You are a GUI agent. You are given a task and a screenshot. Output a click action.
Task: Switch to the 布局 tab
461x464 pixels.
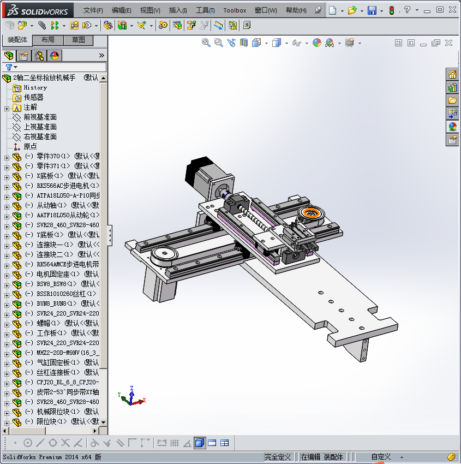[48, 40]
